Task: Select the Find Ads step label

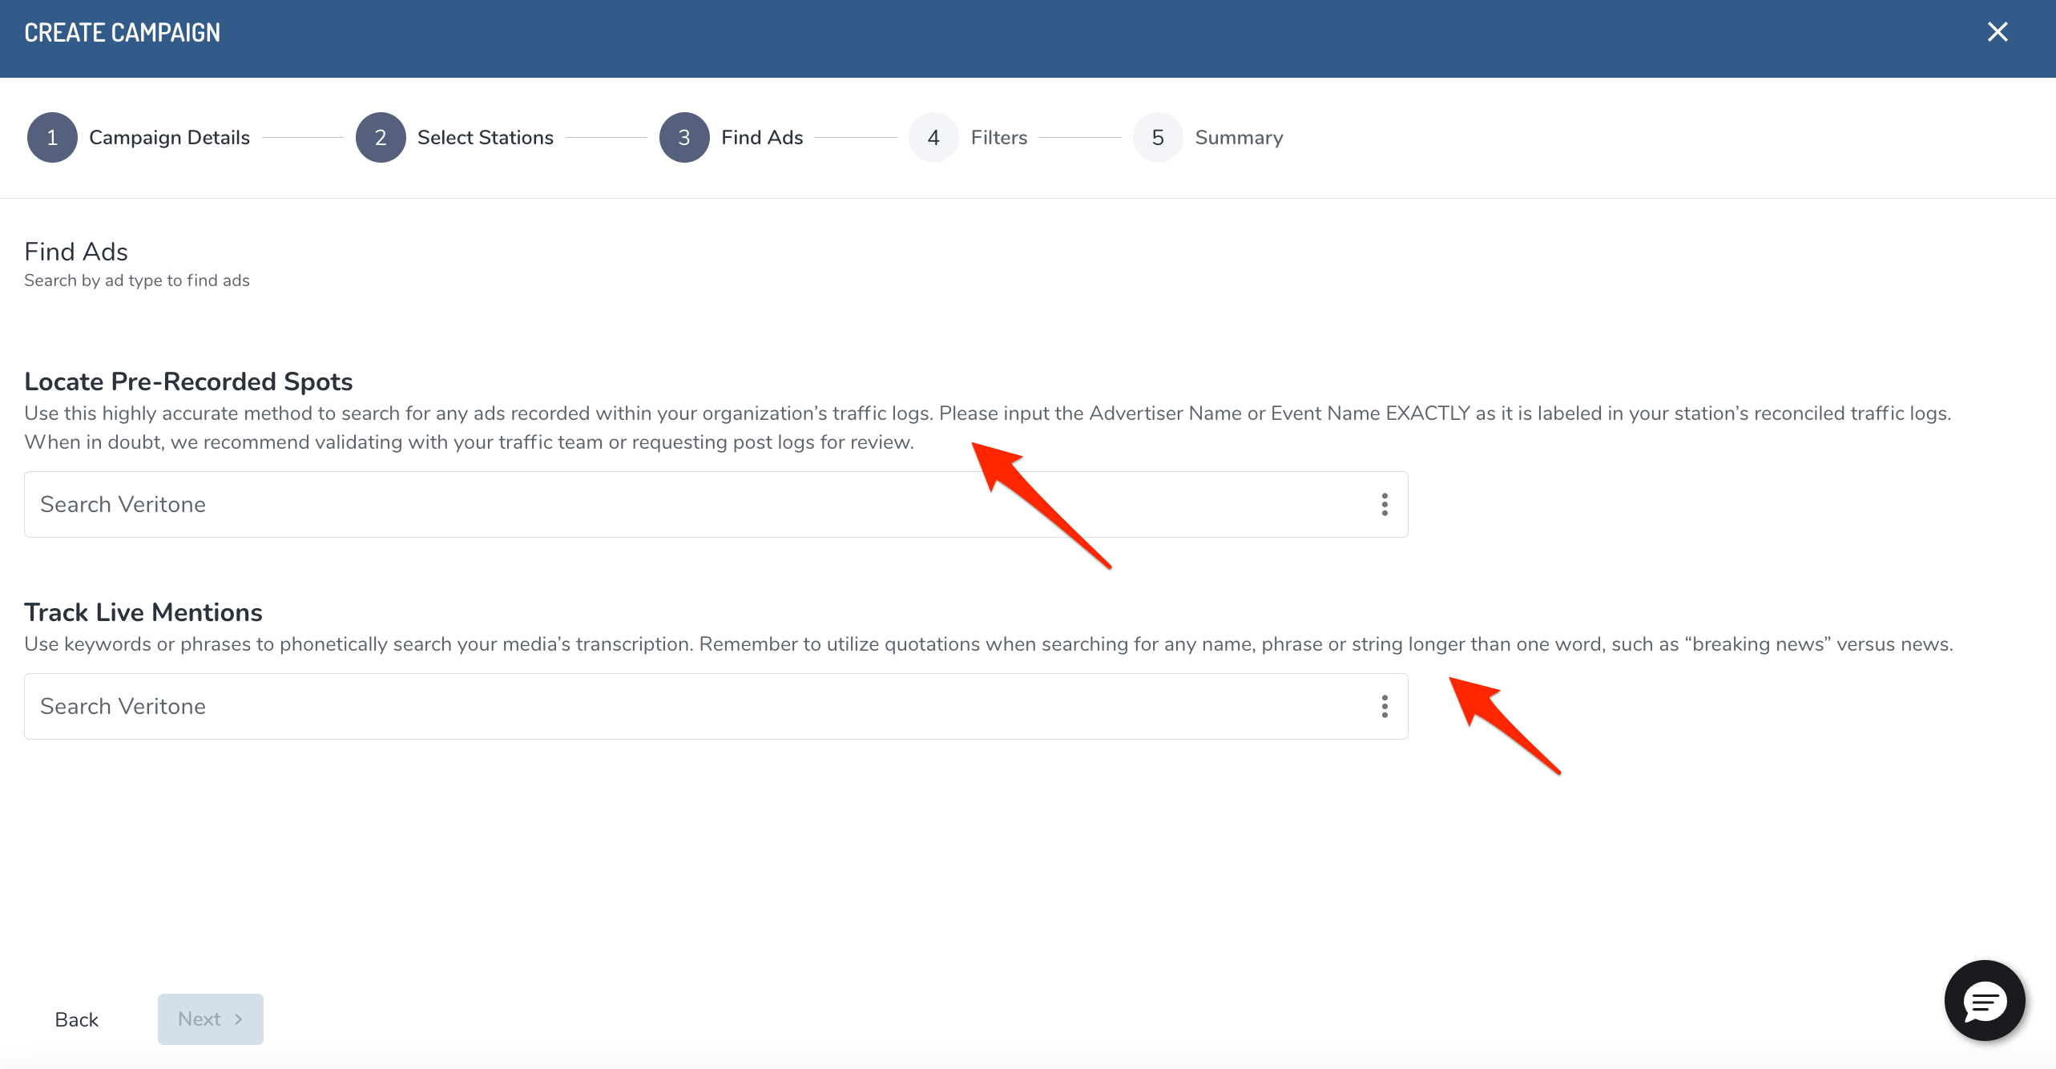Action: pyautogui.click(x=761, y=138)
